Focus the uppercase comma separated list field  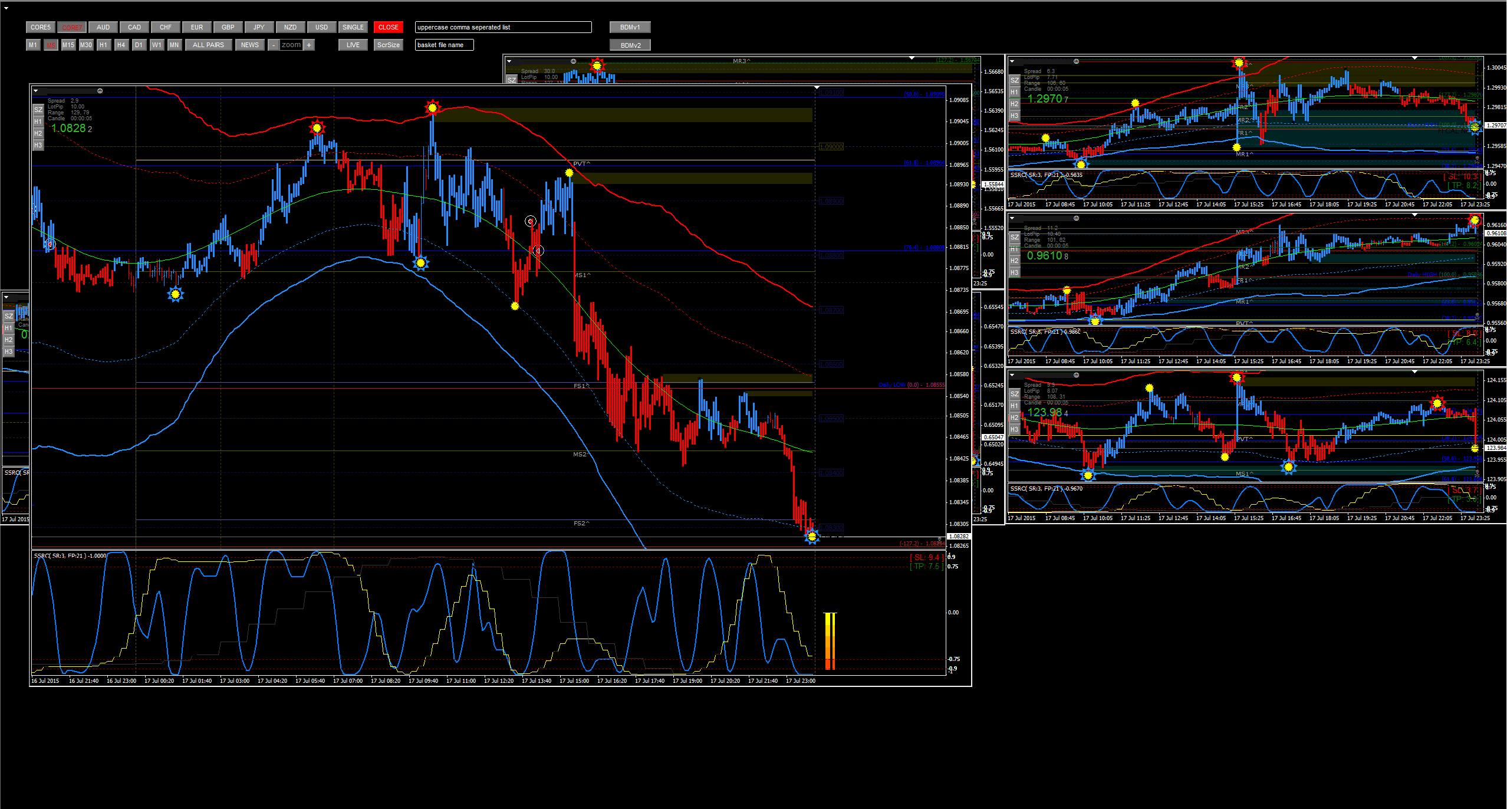[504, 27]
